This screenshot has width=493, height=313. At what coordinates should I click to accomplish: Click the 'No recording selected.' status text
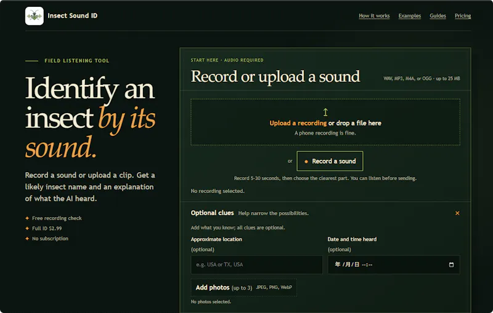pyautogui.click(x=218, y=191)
